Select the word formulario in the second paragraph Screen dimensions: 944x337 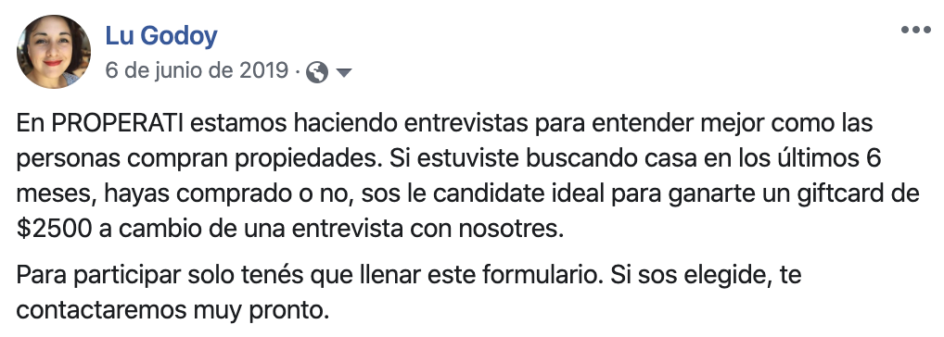click(x=542, y=276)
